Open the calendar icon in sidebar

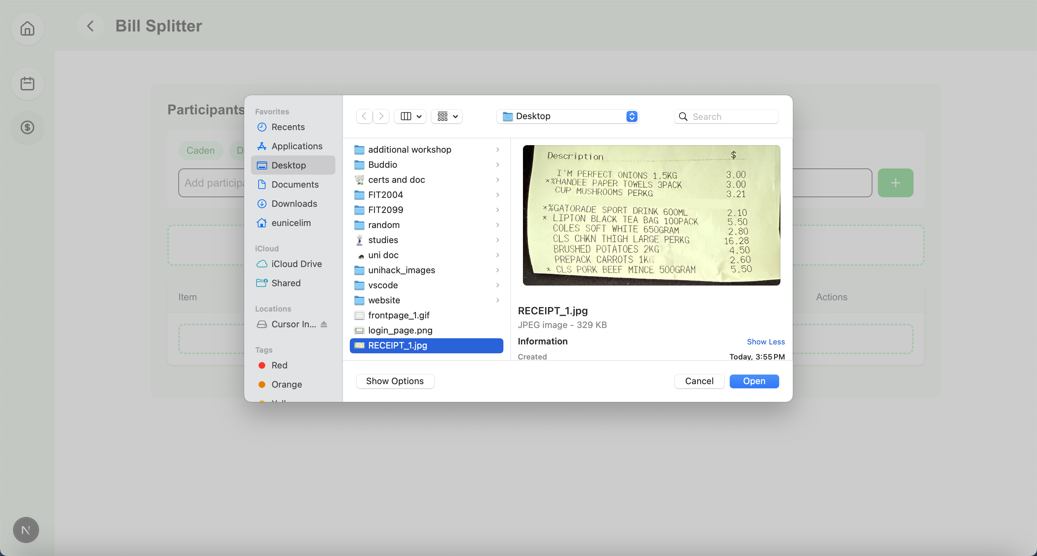tap(27, 84)
